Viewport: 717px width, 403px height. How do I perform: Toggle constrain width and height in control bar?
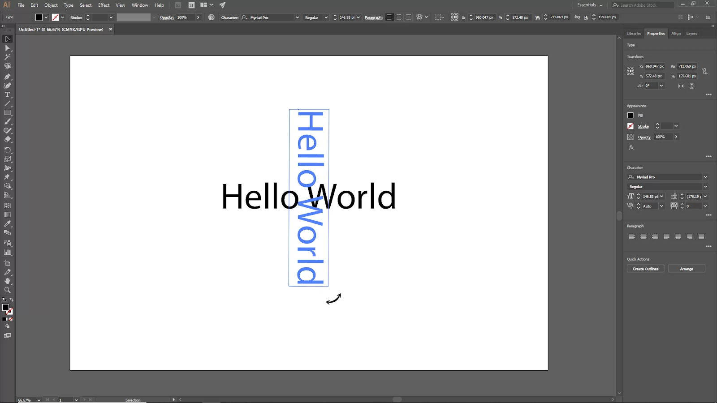pyautogui.click(x=577, y=17)
